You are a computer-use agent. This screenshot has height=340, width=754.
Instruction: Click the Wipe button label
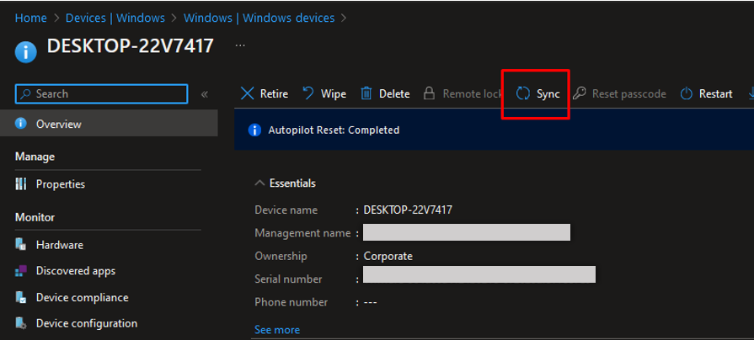[334, 93]
